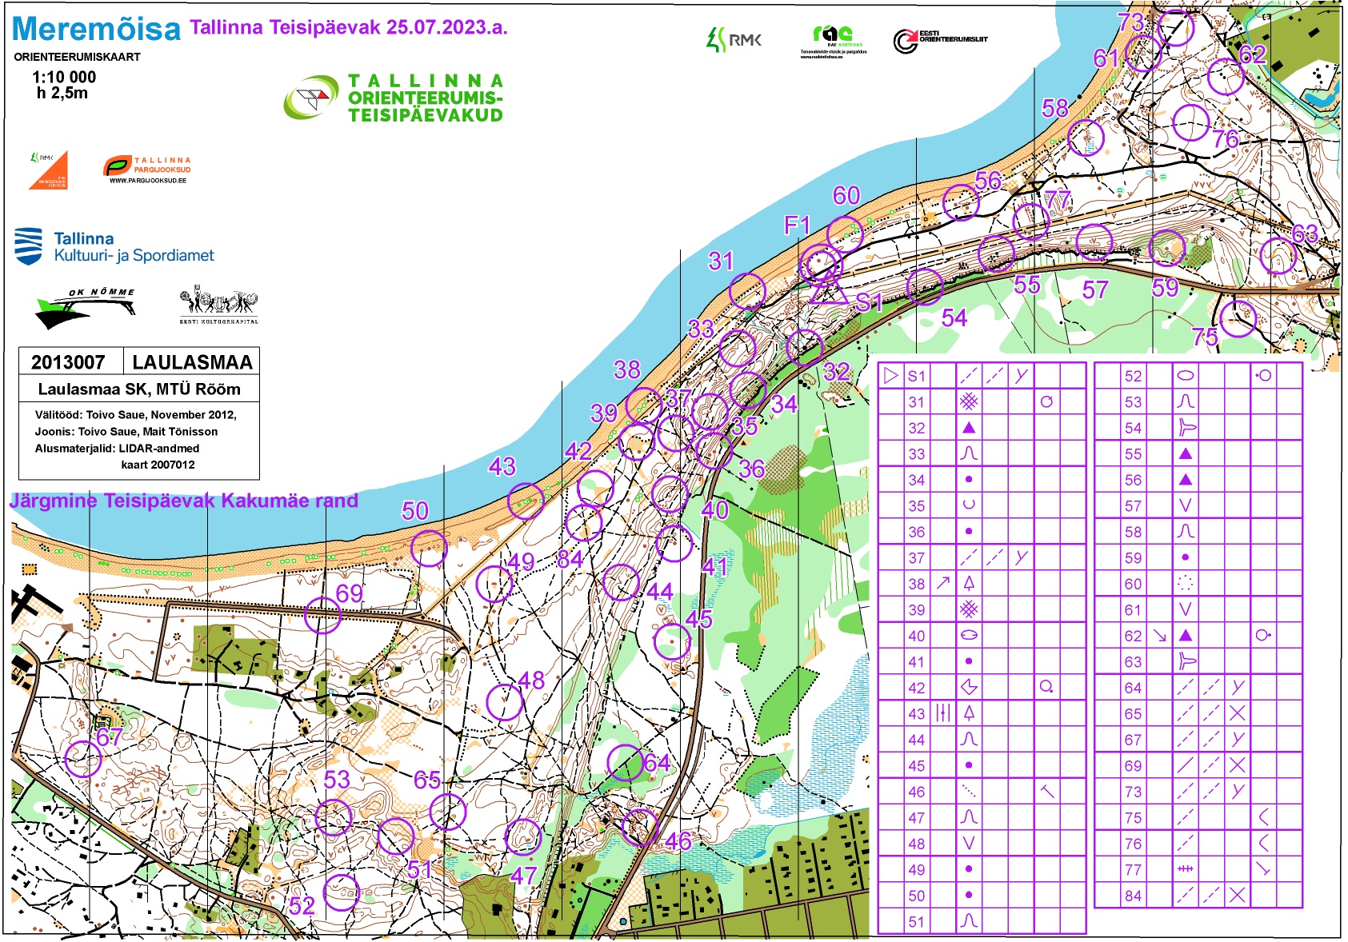Viewport: 1348px width, 942px height.
Task: Click the number 46 label on the map
Action: 678,840
